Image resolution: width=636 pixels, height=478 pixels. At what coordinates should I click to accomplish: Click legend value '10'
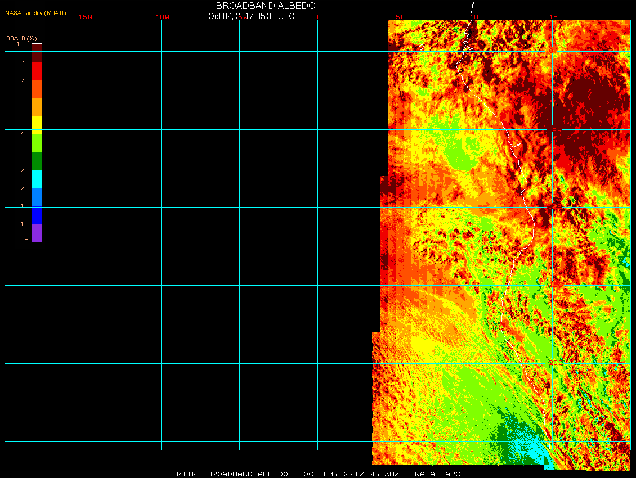24,224
